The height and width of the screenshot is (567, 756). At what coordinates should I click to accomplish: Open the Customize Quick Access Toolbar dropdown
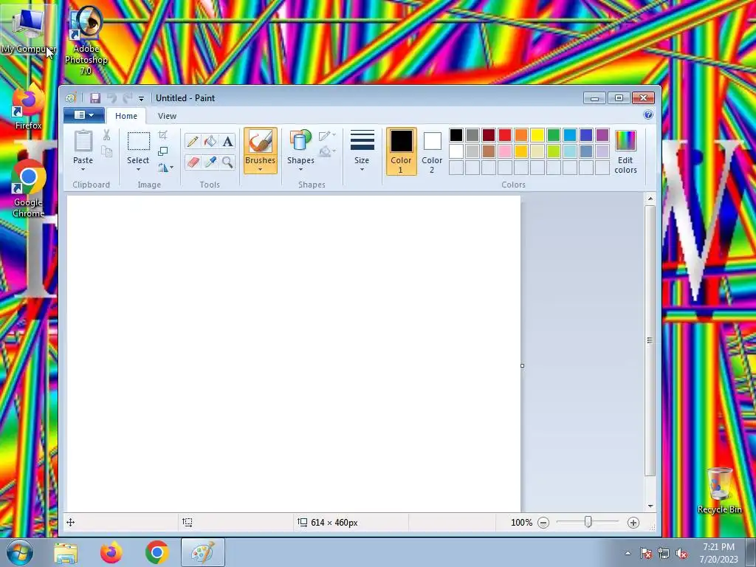(x=141, y=98)
